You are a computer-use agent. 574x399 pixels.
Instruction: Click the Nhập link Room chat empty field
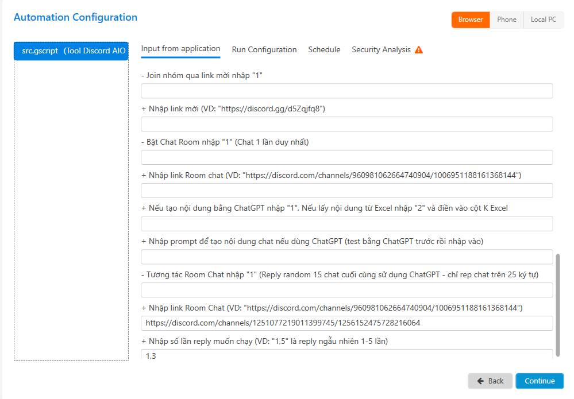coord(346,191)
